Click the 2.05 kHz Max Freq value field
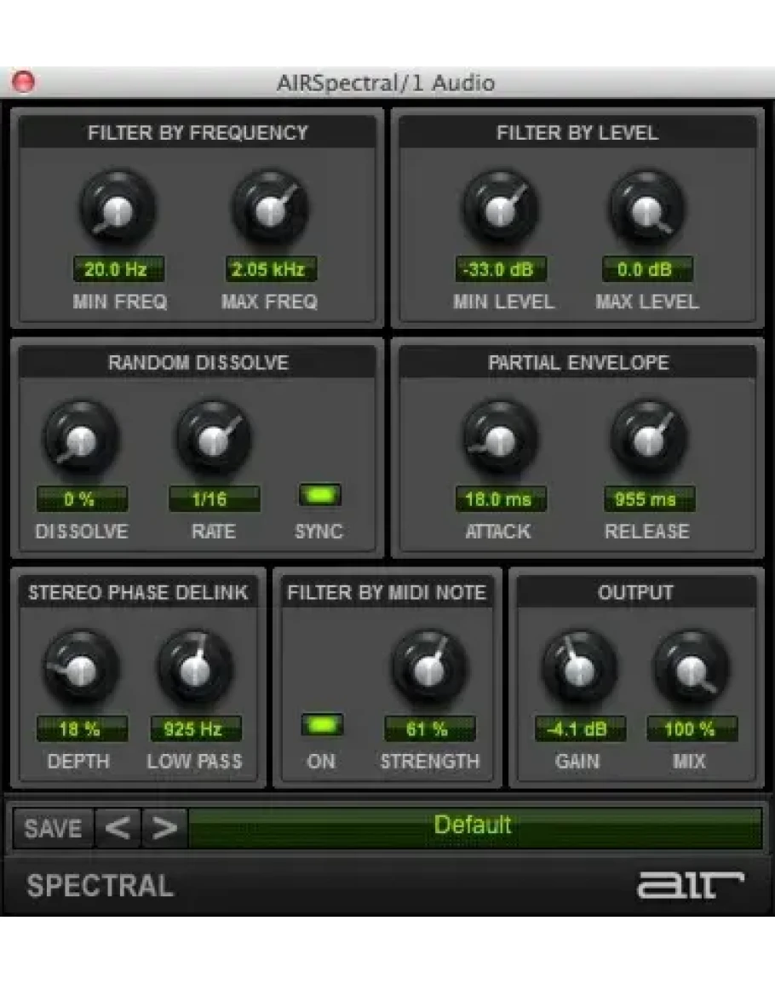 tap(270, 270)
